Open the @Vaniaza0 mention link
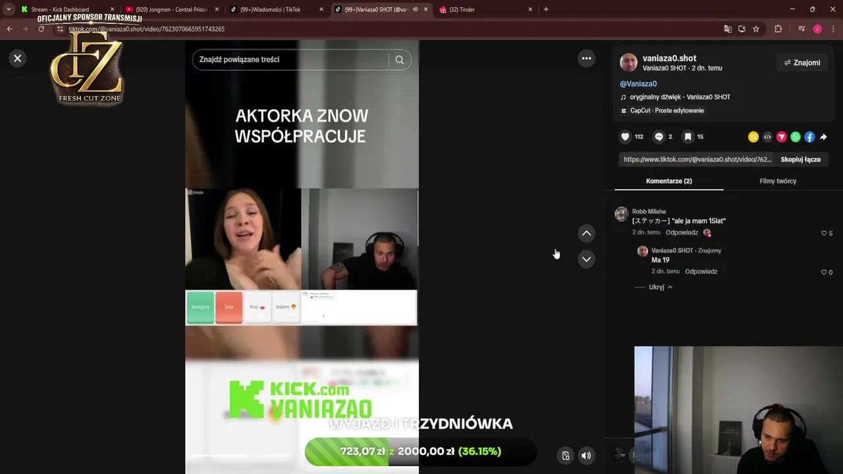The height and width of the screenshot is (474, 843). tap(638, 84)
